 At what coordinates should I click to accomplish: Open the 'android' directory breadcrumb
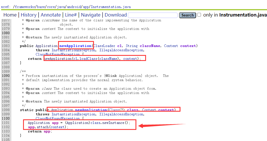74,7
